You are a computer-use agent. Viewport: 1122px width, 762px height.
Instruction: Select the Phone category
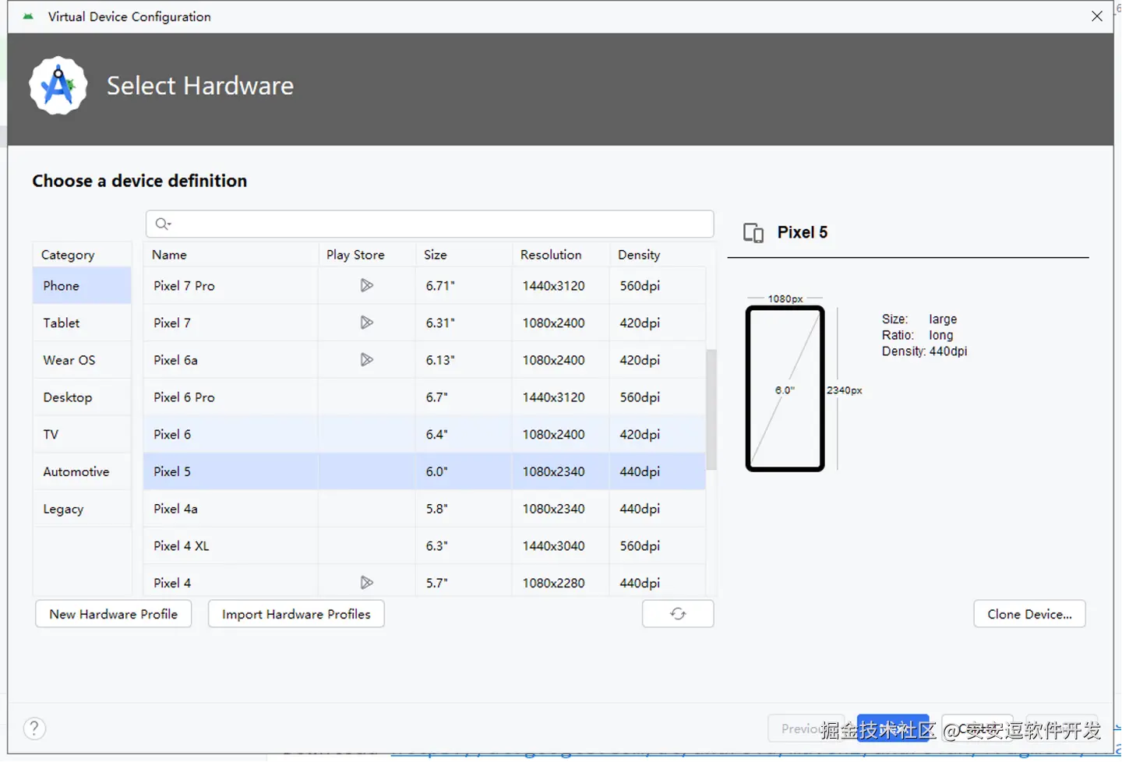coord(82,286)
